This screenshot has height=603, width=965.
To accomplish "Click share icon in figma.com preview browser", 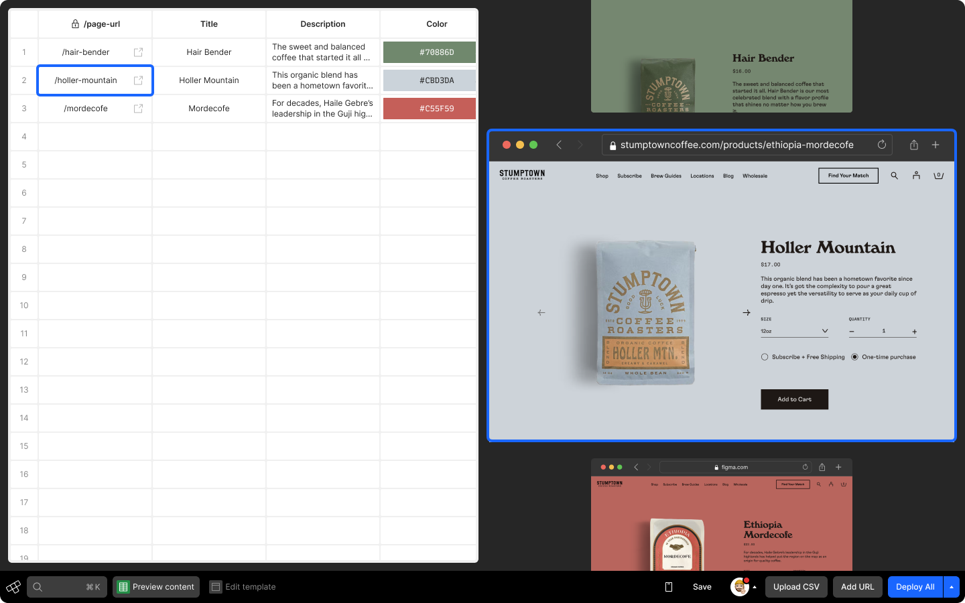I will pyautogui.click(x=822, y=467).
